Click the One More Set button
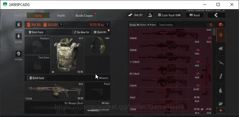The width and height of the screenshot is (239, 117). pyautogui.click(x=82, y=32)
